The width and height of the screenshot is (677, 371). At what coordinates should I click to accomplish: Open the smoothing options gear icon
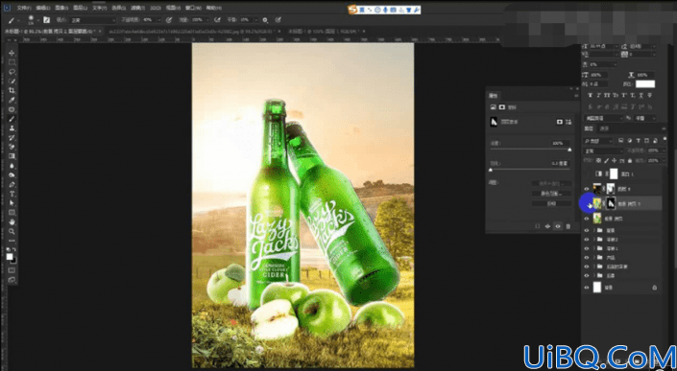[x=265, y=20]
